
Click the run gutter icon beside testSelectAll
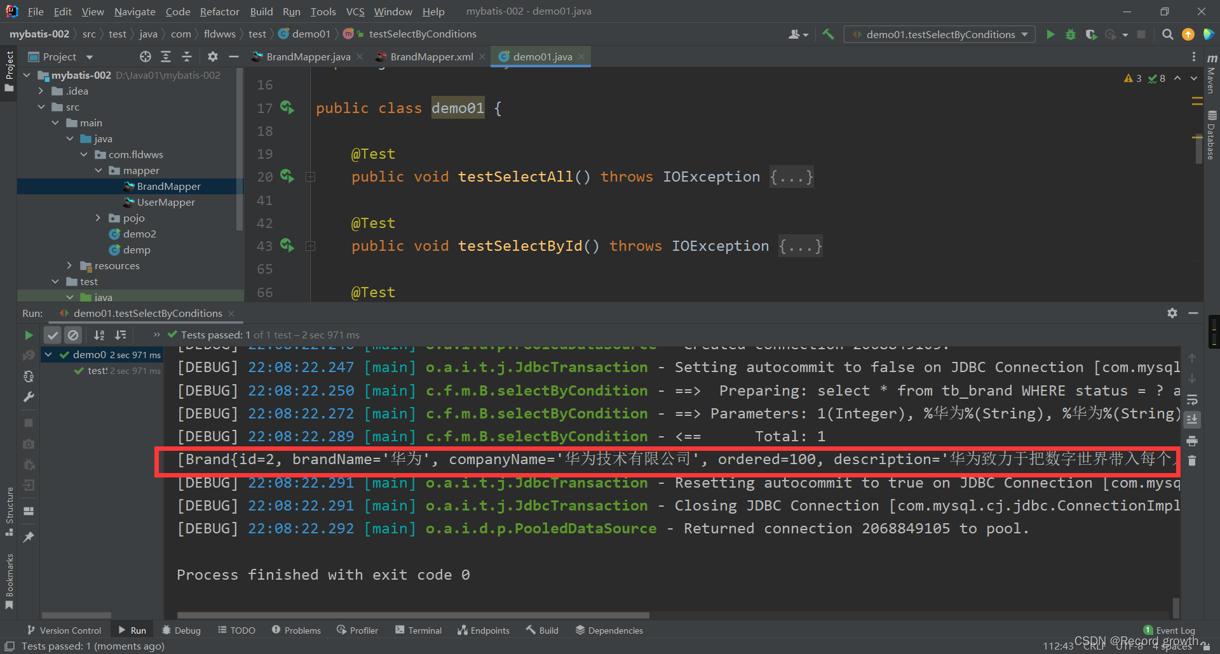tap(287, 176)
